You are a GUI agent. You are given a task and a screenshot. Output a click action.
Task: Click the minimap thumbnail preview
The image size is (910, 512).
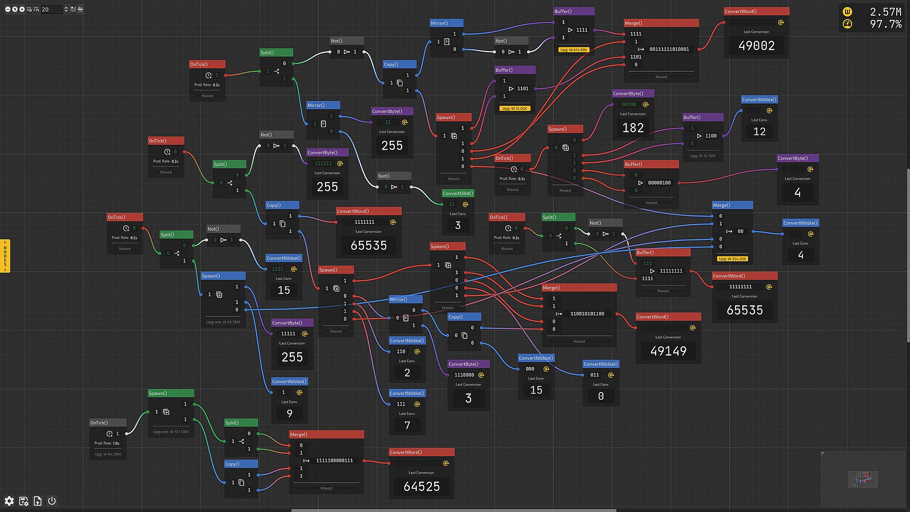click(863, 479)
